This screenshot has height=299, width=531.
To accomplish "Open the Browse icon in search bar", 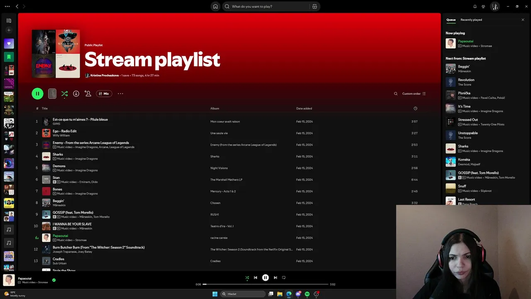I will point(314,6).
